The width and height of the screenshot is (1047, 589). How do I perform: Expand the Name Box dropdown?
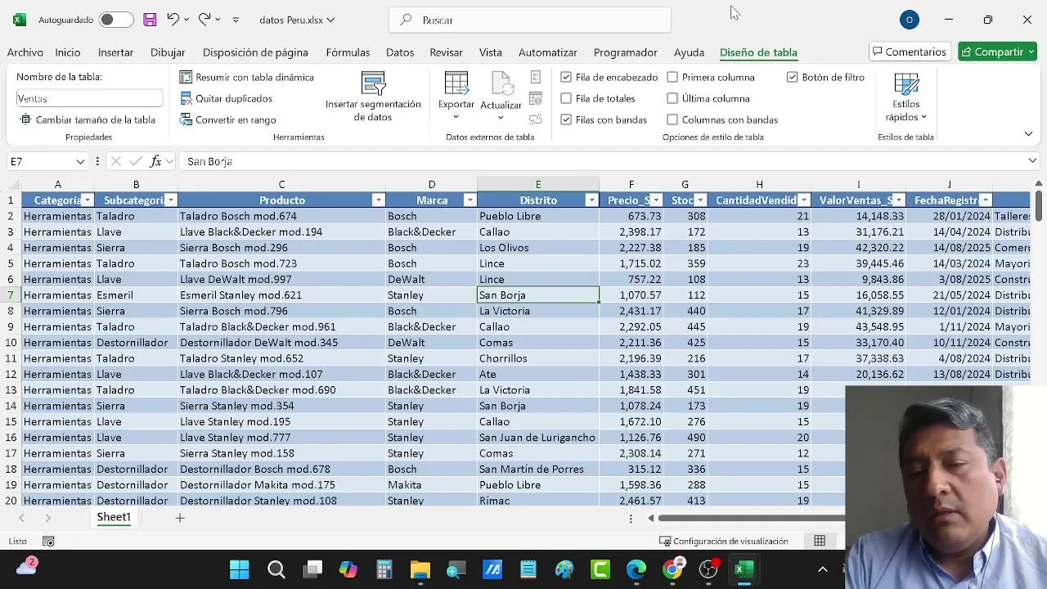(80, 161)
